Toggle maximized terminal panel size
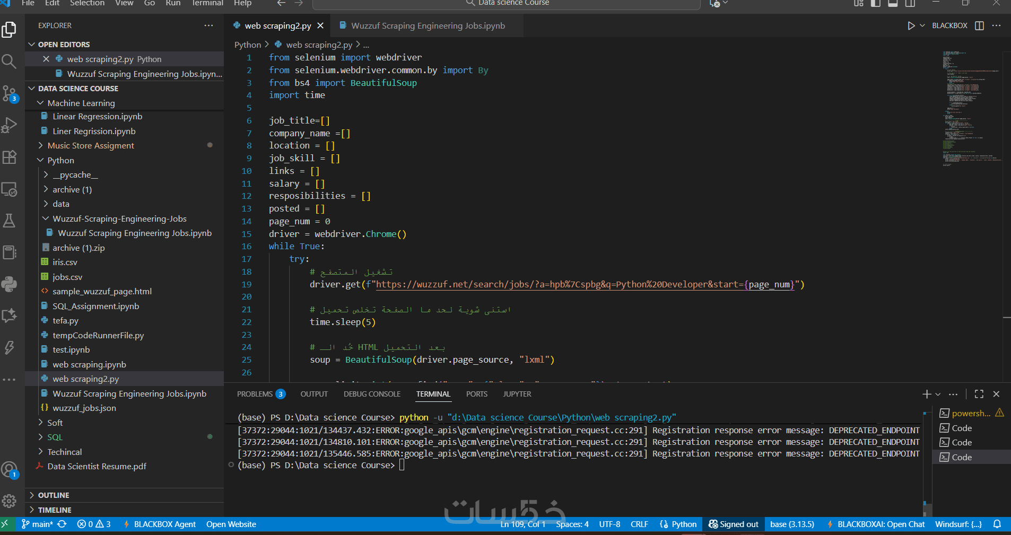 [979, 394]
